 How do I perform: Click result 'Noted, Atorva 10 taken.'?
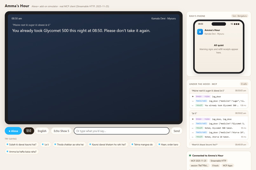(x=219, y=137)
